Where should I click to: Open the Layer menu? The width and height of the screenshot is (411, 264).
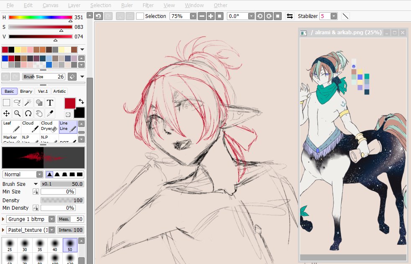click(x=74, y=5)
